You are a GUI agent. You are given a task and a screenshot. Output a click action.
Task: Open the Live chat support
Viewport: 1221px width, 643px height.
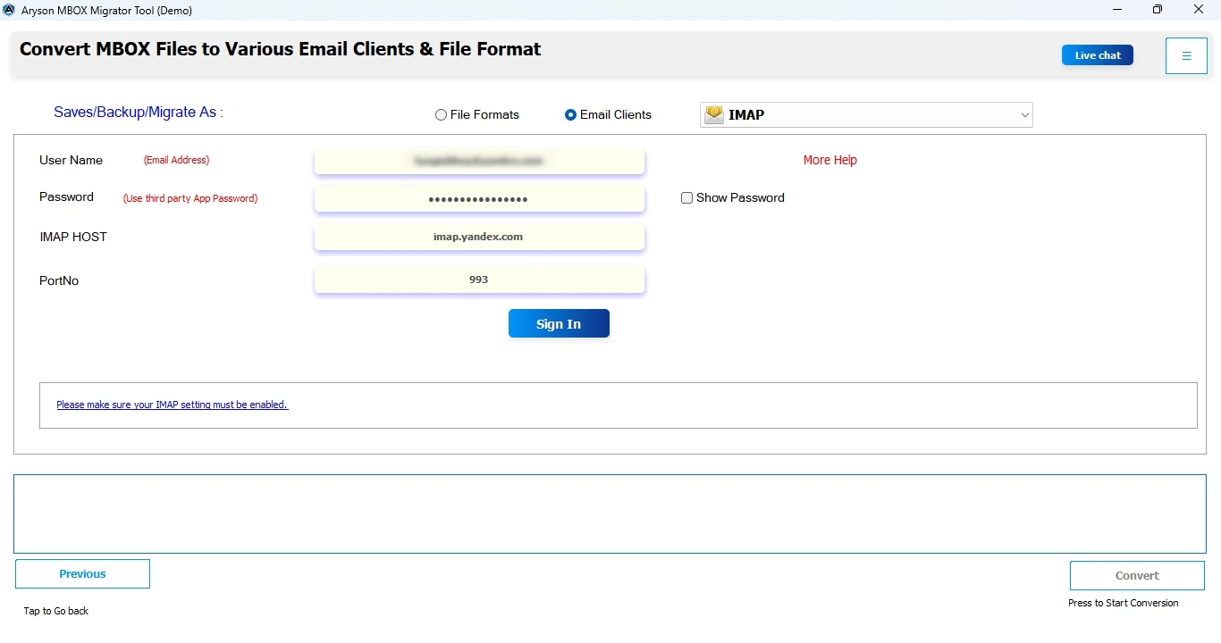[1097, 55]
